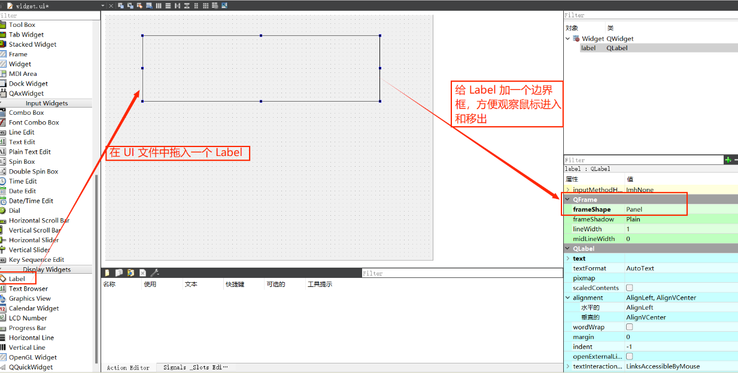This screenshot has width=738, height=373.
Task: Collapse the QFrame property group
Action: [568, 199]
